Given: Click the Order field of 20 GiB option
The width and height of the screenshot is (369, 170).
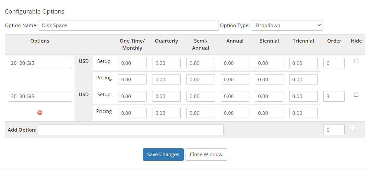Looking at the screenshot, I should (x=334, y=63).
